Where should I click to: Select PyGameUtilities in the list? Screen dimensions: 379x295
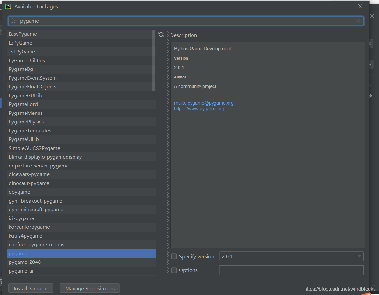[x=81, y=60]
